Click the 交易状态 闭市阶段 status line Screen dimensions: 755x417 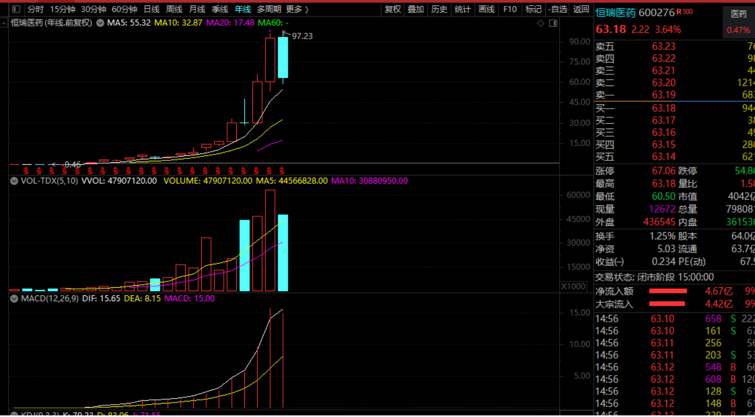click(x=654, y=277)
